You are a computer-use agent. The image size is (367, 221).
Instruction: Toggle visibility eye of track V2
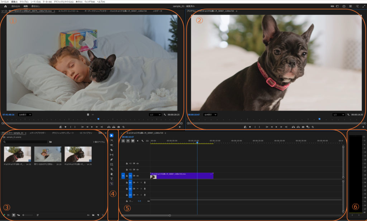click(x=138, y=170)
